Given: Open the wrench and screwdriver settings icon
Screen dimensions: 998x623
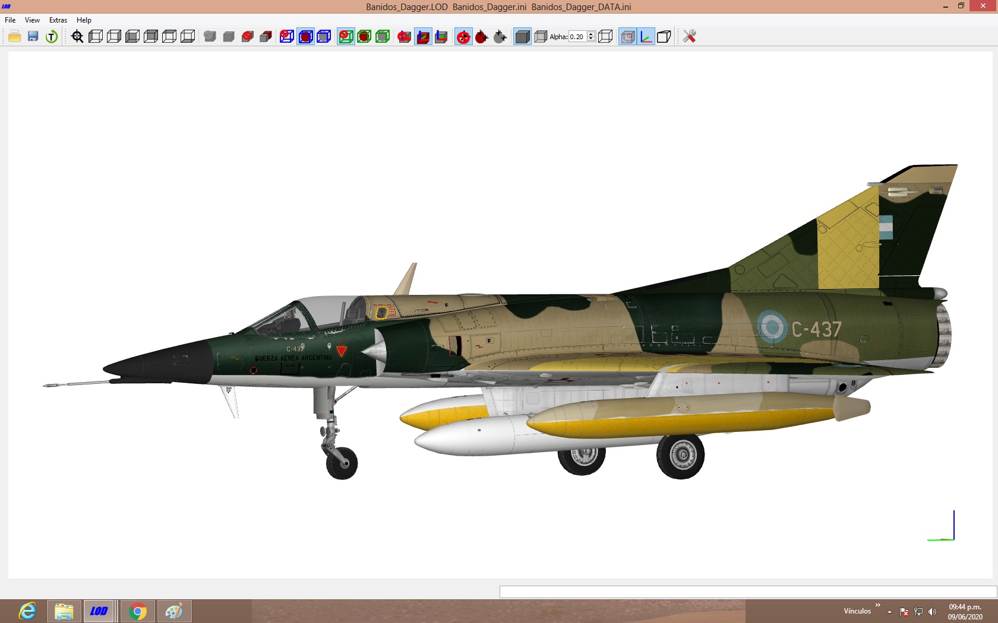Looking at the screenshot, I should pos(689,37).
